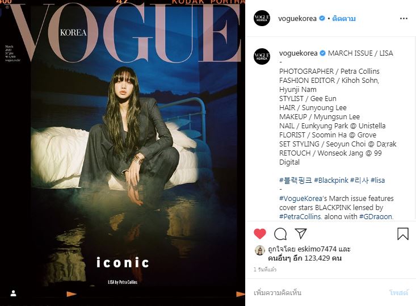Open the Vogue cover image of Lisa
The width and height of the screenshot is (416, 306).
pos(123,153)
